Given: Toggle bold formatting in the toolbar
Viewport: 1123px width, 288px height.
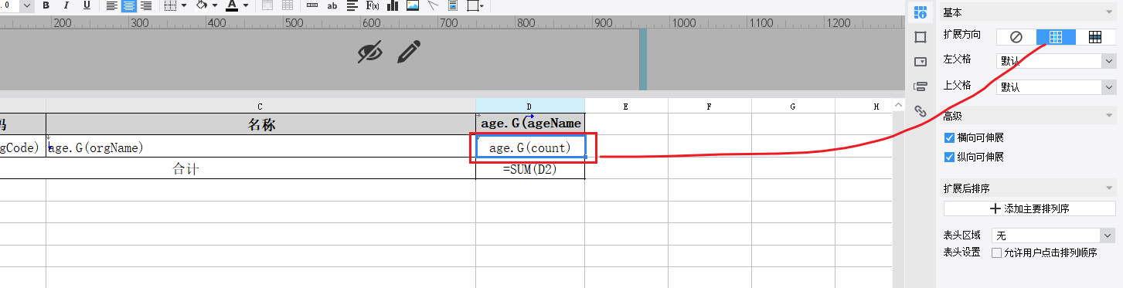Looking at the screenshot, I should point(46,5).
